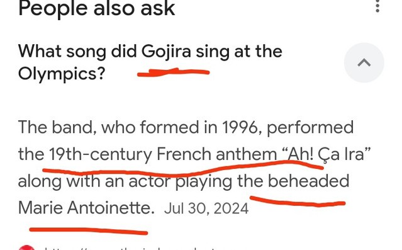
Task: Click the 'What song did Gojira sing' question
Action: point(150,62)
